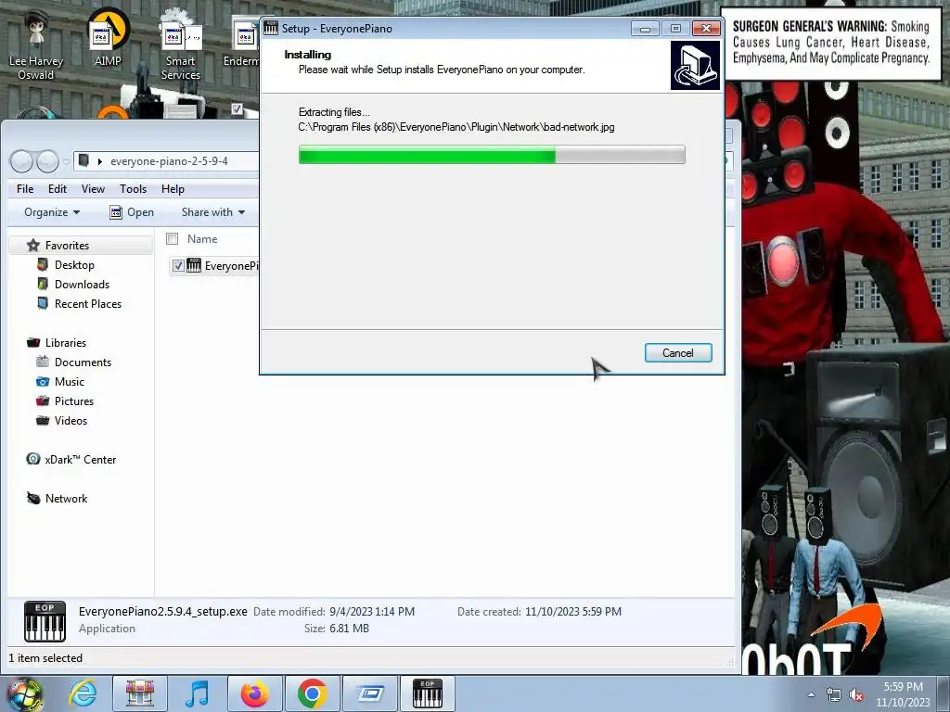Select Favorites in navigation pane
Screen dimensions: 950x712
(x=67, y=245)
